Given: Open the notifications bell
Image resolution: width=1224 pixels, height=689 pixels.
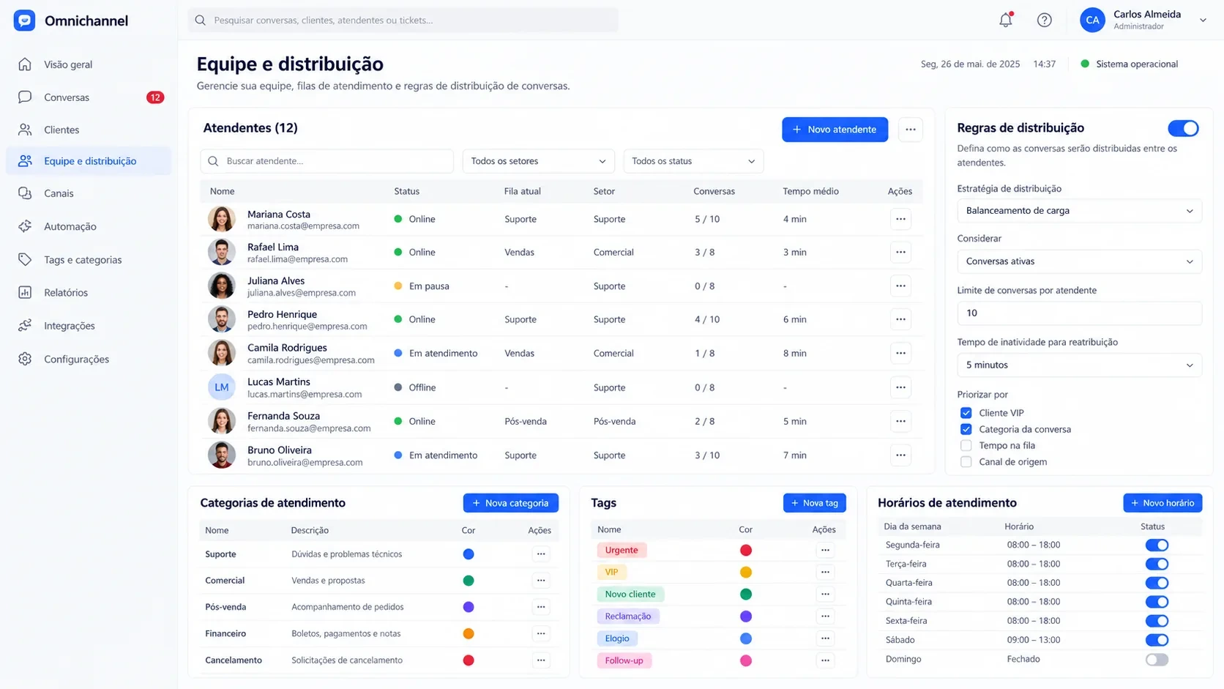Looking at the screenshot, I should coord(1005,21).
